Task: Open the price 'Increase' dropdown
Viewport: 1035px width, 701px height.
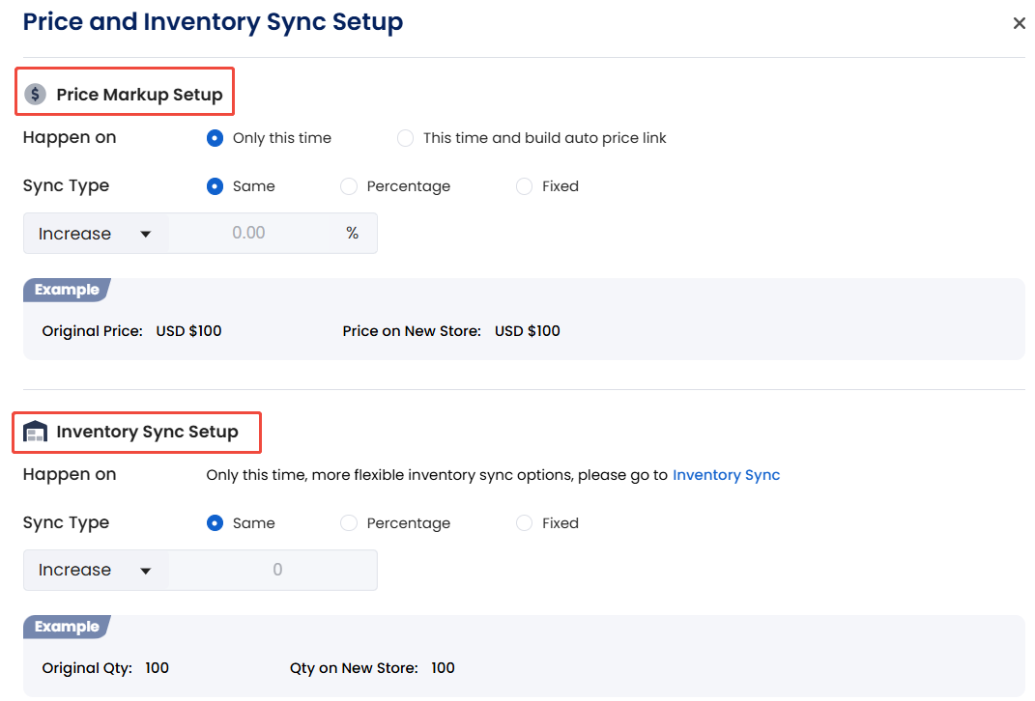Action: (x=96, y=234)
